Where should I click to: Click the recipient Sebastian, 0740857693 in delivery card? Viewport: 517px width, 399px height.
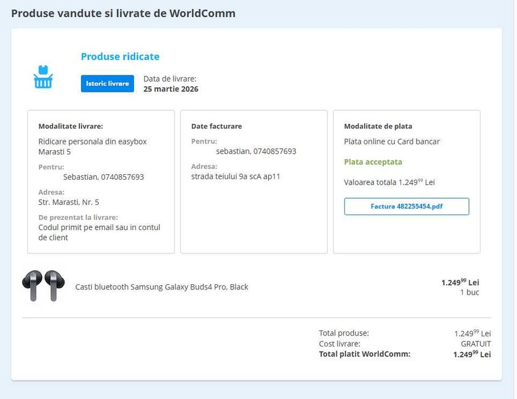pyautogui.click(x=103, y=177)
